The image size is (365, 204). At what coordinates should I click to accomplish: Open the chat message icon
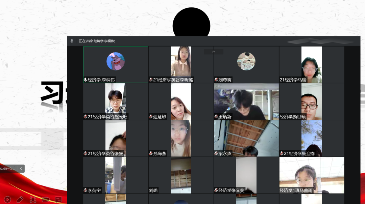(x=58, y=199)
